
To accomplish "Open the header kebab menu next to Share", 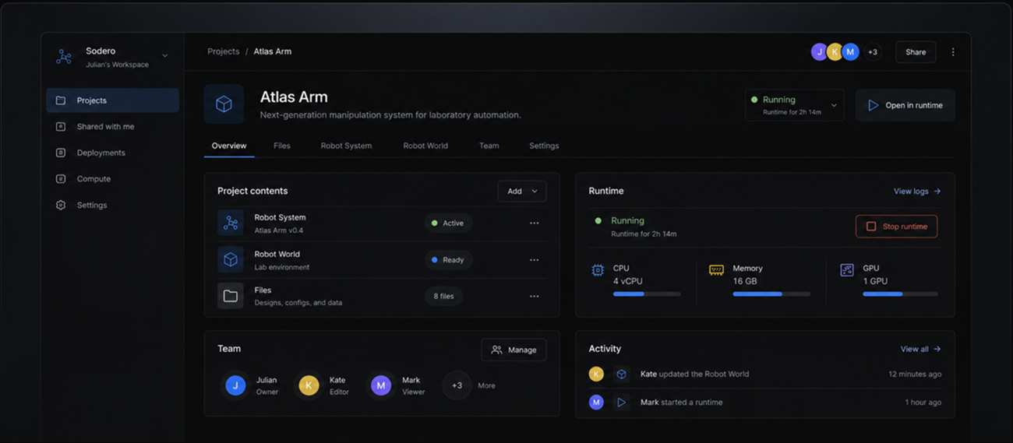I will (x=953, y=52).
